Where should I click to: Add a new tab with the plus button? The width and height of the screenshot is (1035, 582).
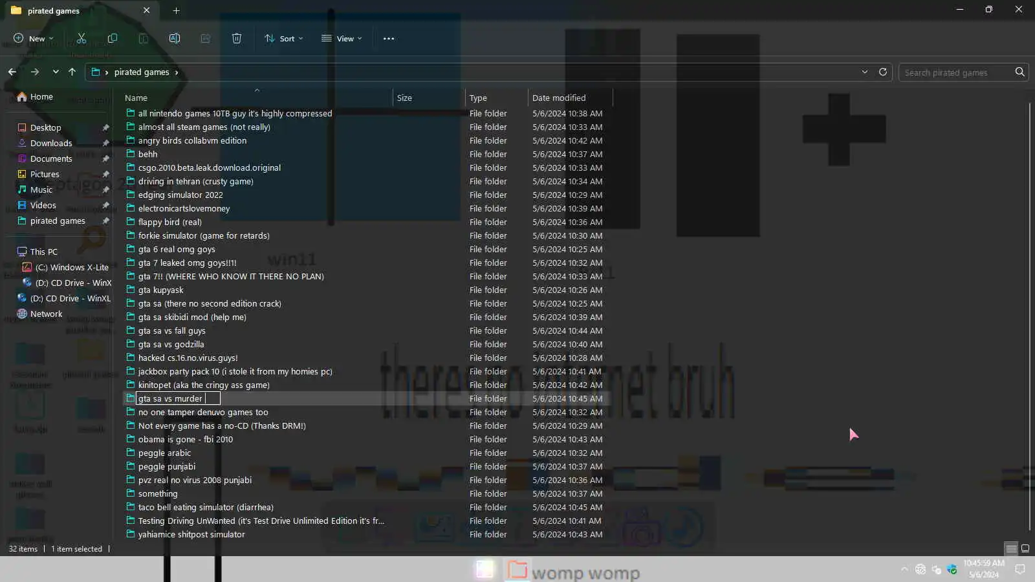[x=176, y=10]
